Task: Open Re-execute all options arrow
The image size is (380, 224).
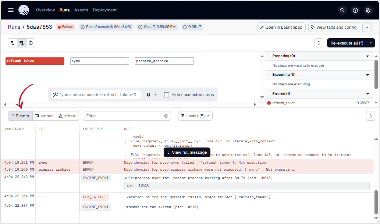Action: coord(370,43)
